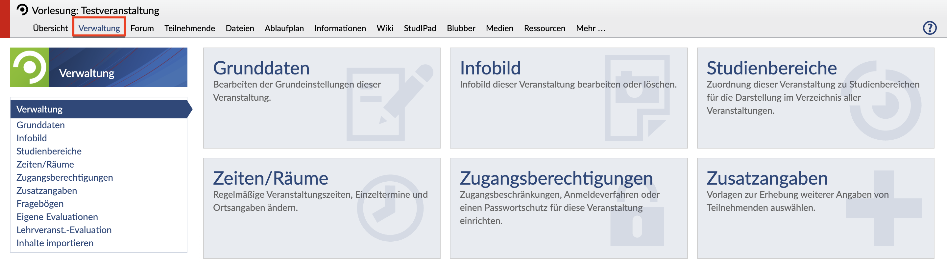The height and width of the screenshot is (262, 947).
Task: Select the active Verwaltung sidebar entry
Action: [x=39, y=109]
